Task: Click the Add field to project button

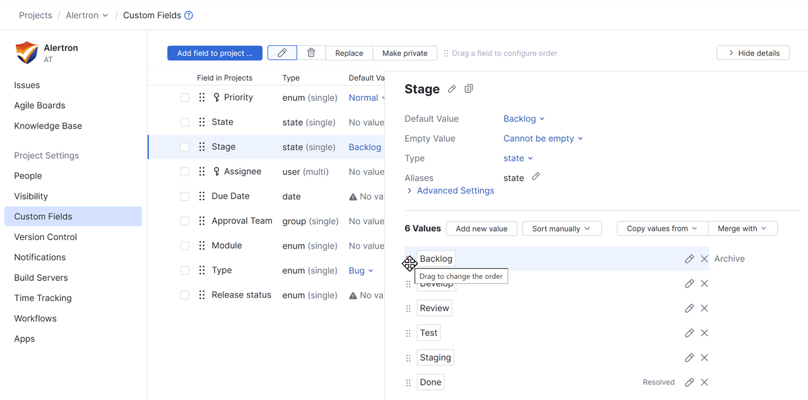Action: click(215, 52)
